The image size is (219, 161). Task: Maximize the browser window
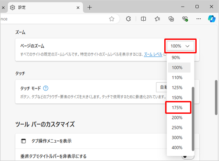pyautogui.click(x=197, y=7)
